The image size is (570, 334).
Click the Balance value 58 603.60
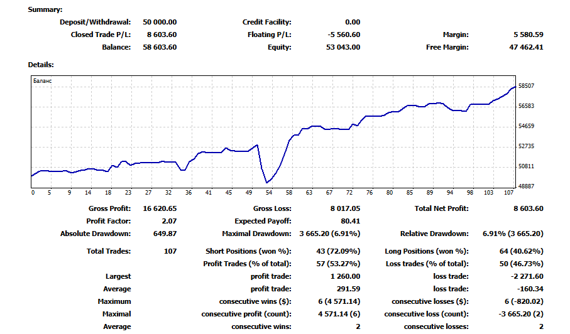coord(160,47)
